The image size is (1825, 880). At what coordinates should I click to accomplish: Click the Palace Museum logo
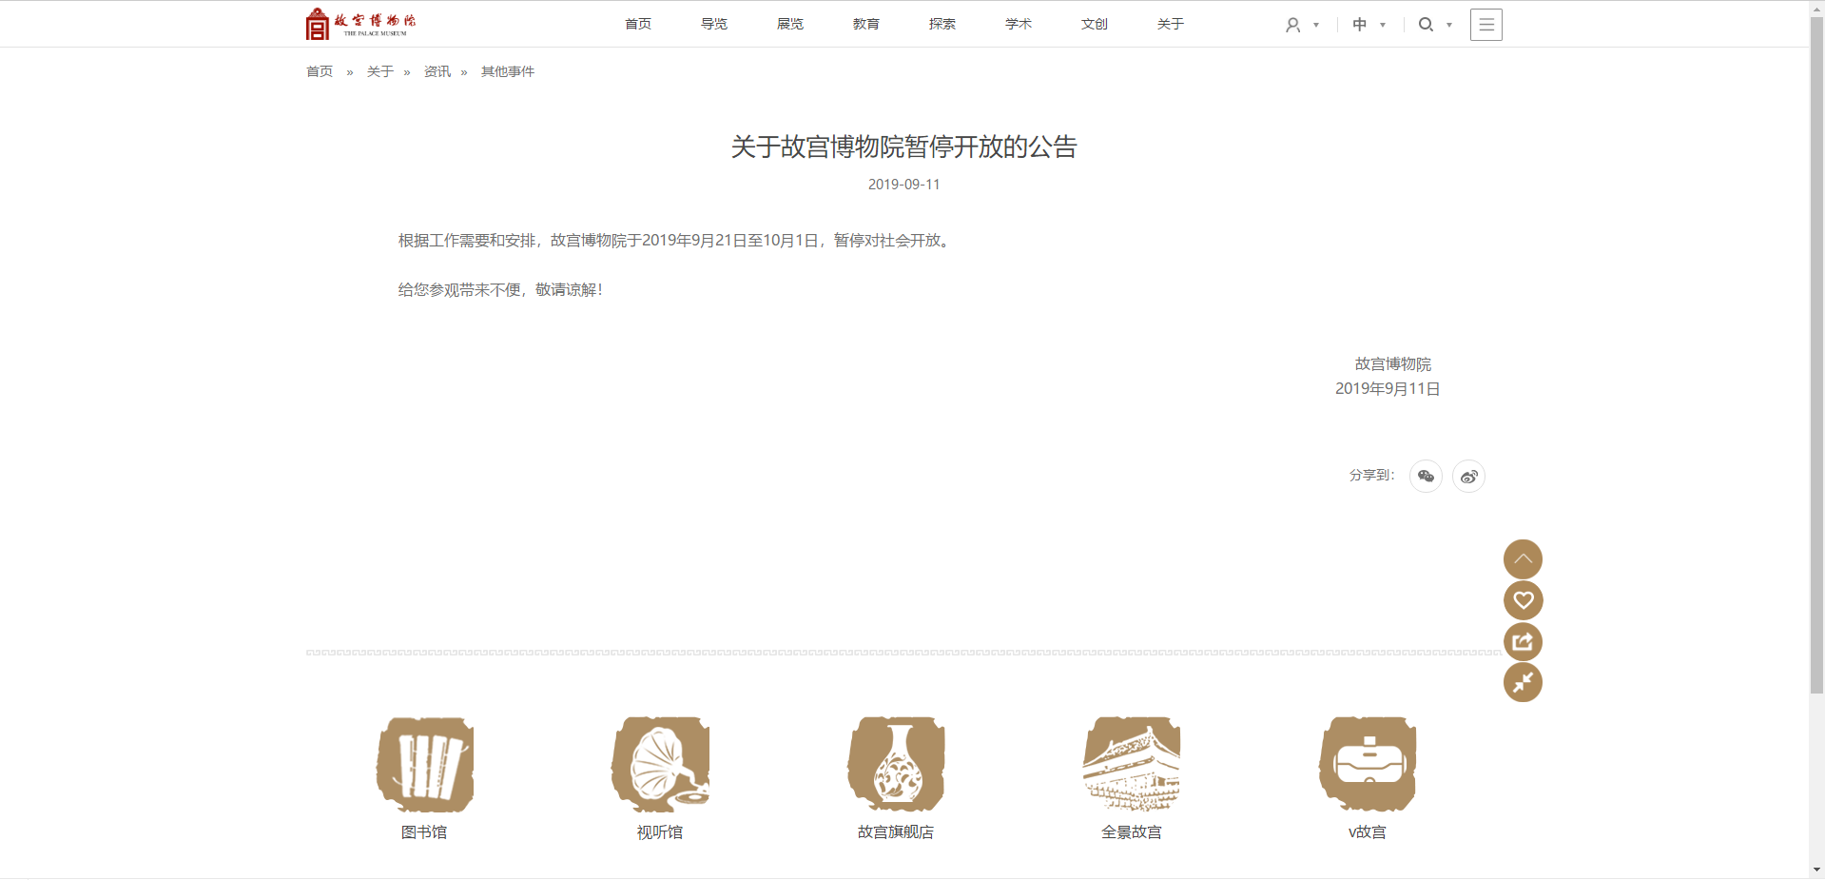(360, 24)
